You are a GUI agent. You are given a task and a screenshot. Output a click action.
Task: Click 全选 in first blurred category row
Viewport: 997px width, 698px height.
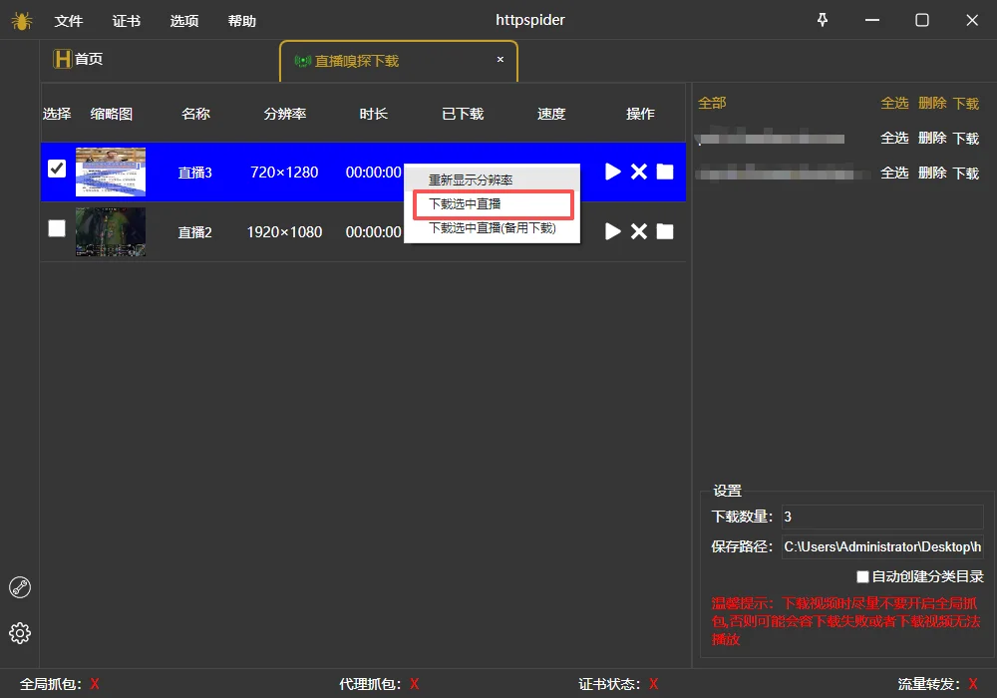(x=894, y=138)
